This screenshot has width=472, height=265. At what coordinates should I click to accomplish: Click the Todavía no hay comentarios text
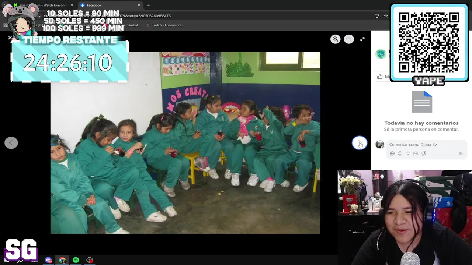click(x=421, y=123)
